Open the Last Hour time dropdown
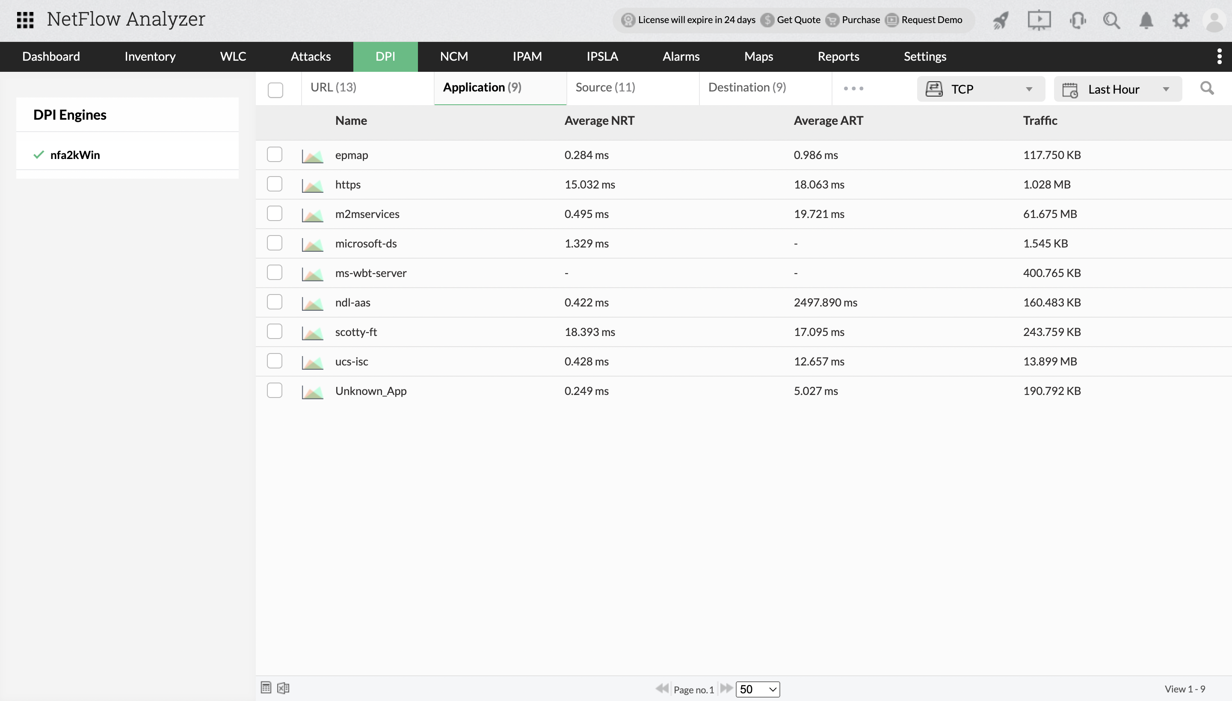 coord(1117,89)
